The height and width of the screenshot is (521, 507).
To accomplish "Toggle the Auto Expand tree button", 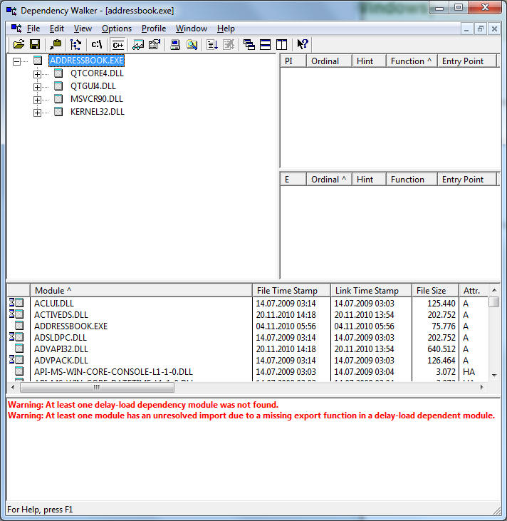I will pyautogui.click(x=75, y=44).
